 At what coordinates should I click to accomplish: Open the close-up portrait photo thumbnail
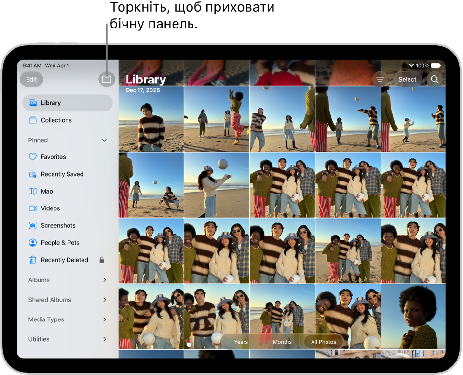(x=413, y=317)
